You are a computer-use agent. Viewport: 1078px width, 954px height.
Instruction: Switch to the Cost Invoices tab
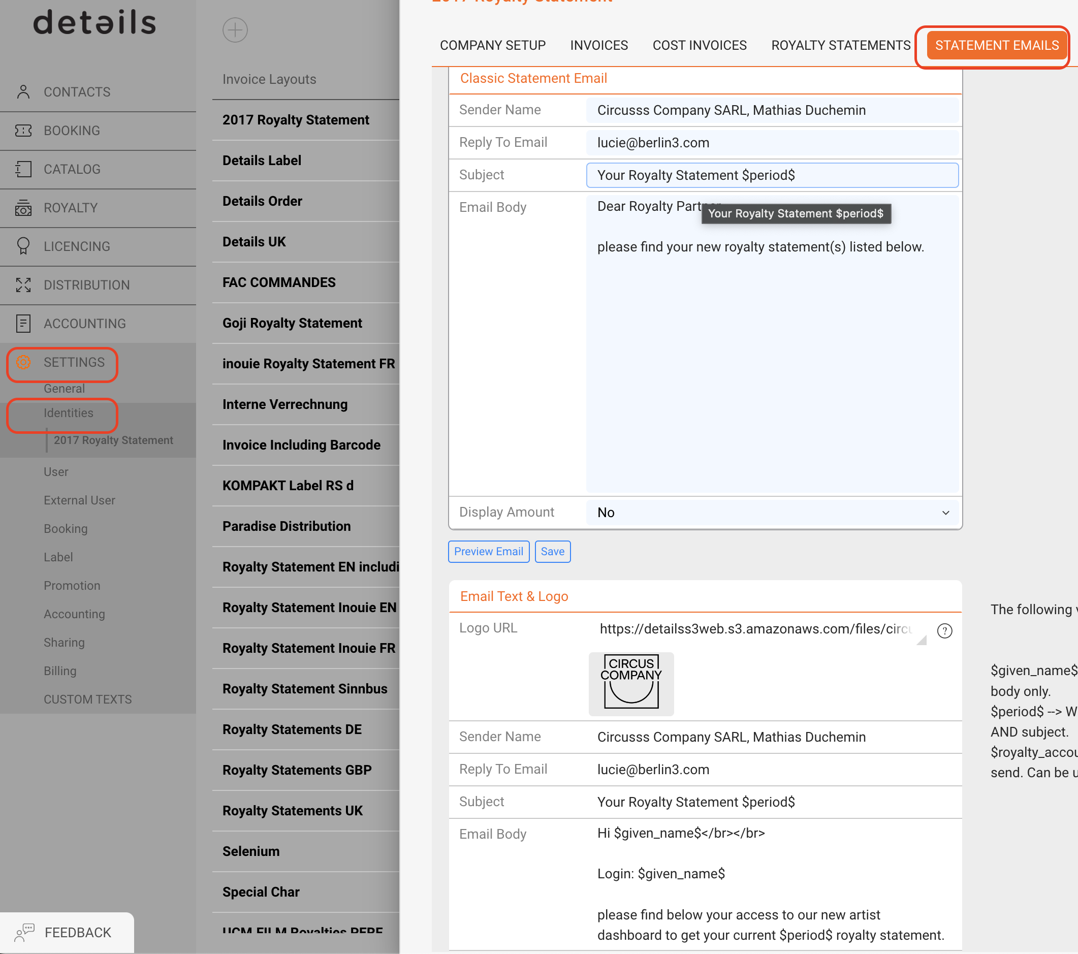700,45
